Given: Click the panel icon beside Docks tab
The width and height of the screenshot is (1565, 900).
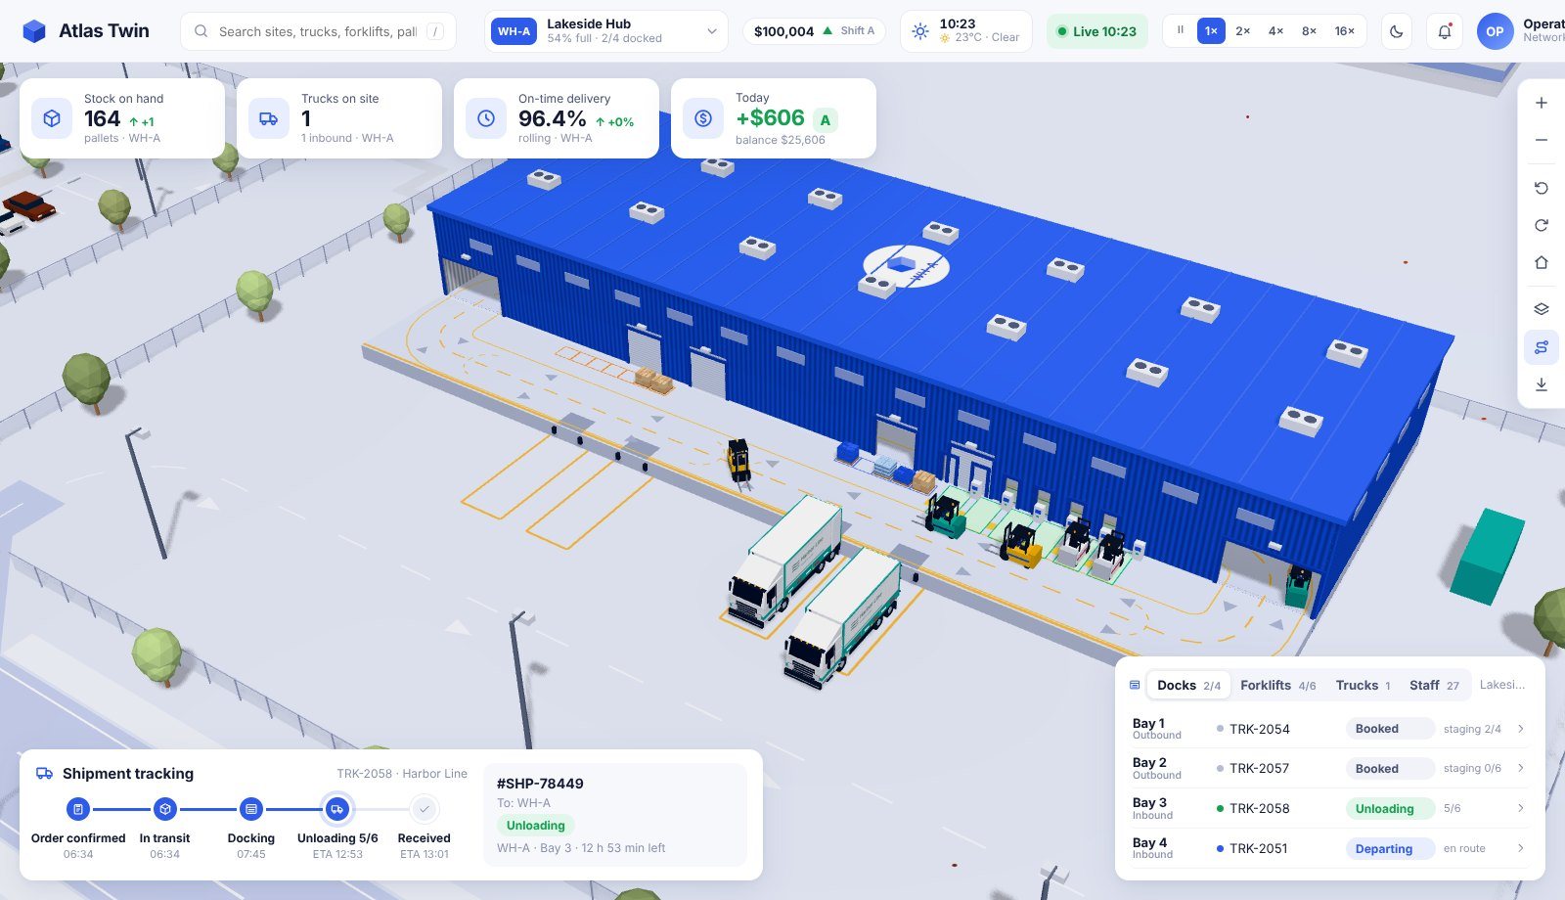Looking at the screenshot, I should pyautogui.click(x=1135, y=685).
